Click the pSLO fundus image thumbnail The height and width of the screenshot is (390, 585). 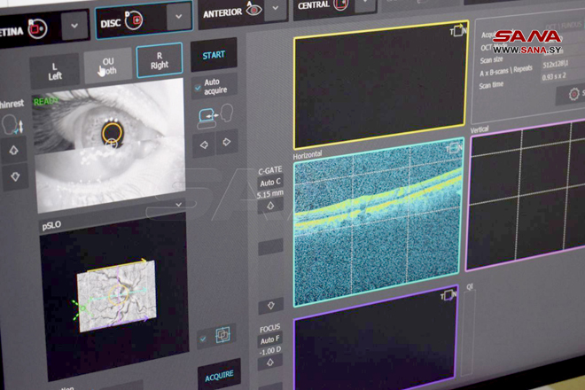(x=117, y=297)
